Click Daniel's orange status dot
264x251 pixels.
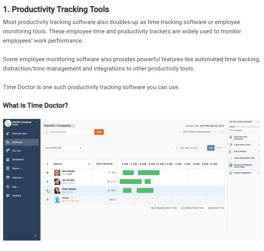click(47, 199)
